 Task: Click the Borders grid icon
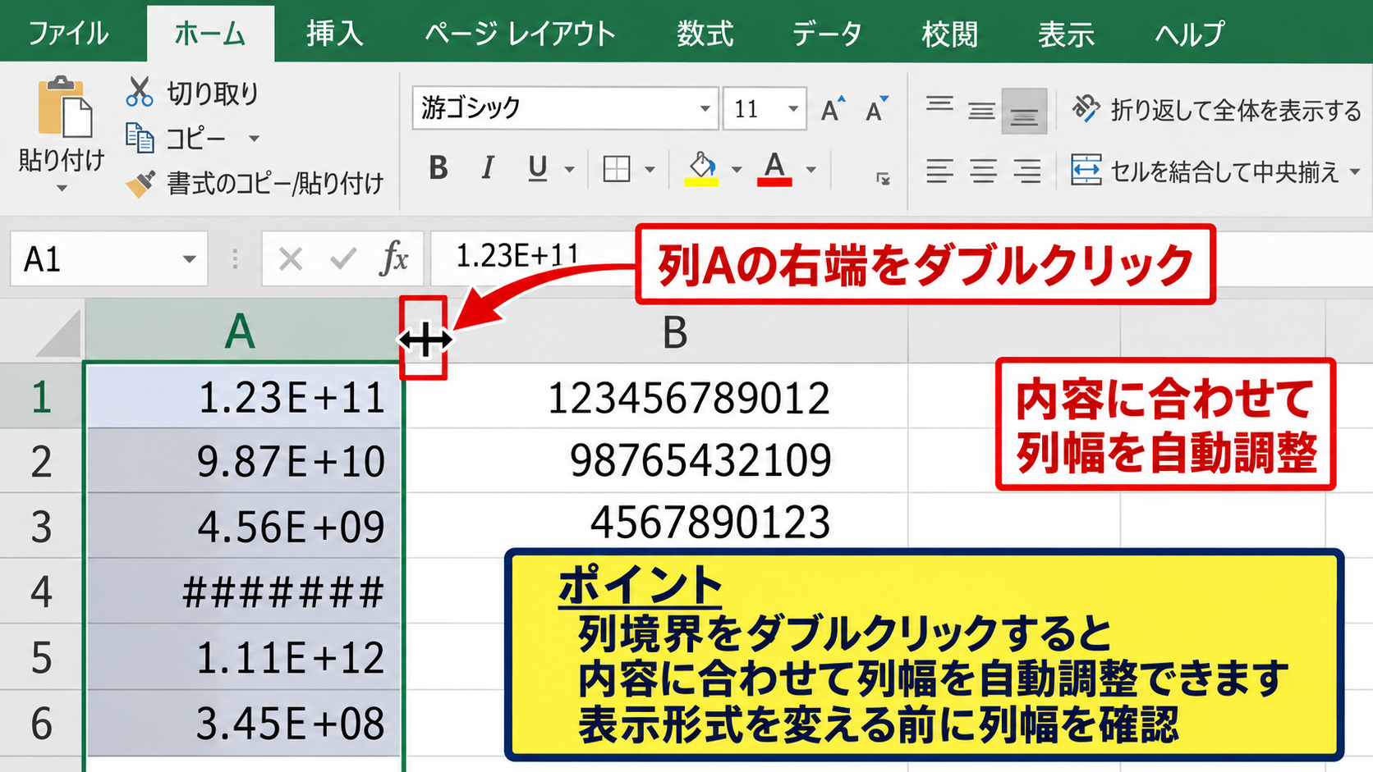pos(617,169)
